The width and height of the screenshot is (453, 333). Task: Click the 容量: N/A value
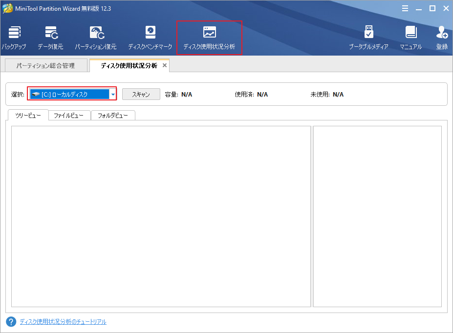pyautogui.click(x=187, y=95)
